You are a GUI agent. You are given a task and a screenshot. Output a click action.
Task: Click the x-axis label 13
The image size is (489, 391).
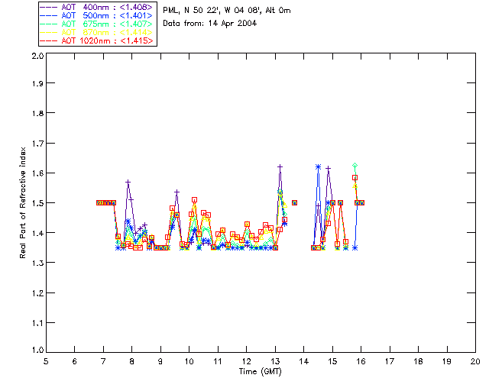pos(275,361)
